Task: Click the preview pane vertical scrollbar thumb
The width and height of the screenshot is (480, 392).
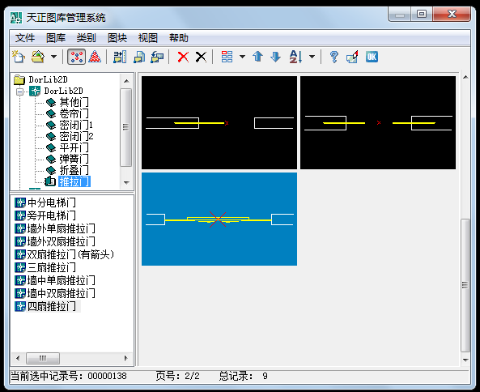Action: click(x=465, y=285)
